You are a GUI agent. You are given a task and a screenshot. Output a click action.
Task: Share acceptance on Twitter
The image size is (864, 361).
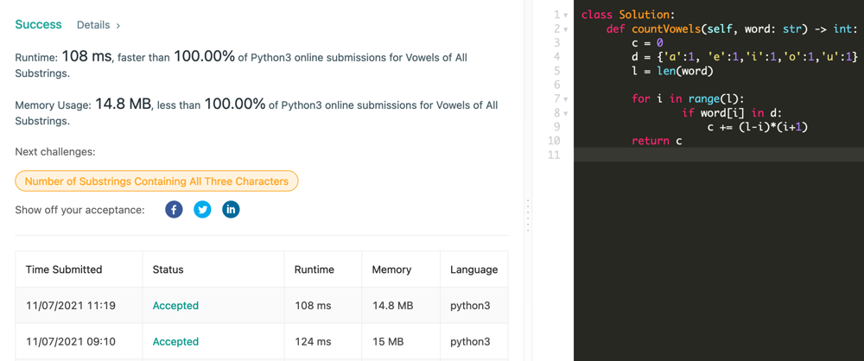click(202, 210)
